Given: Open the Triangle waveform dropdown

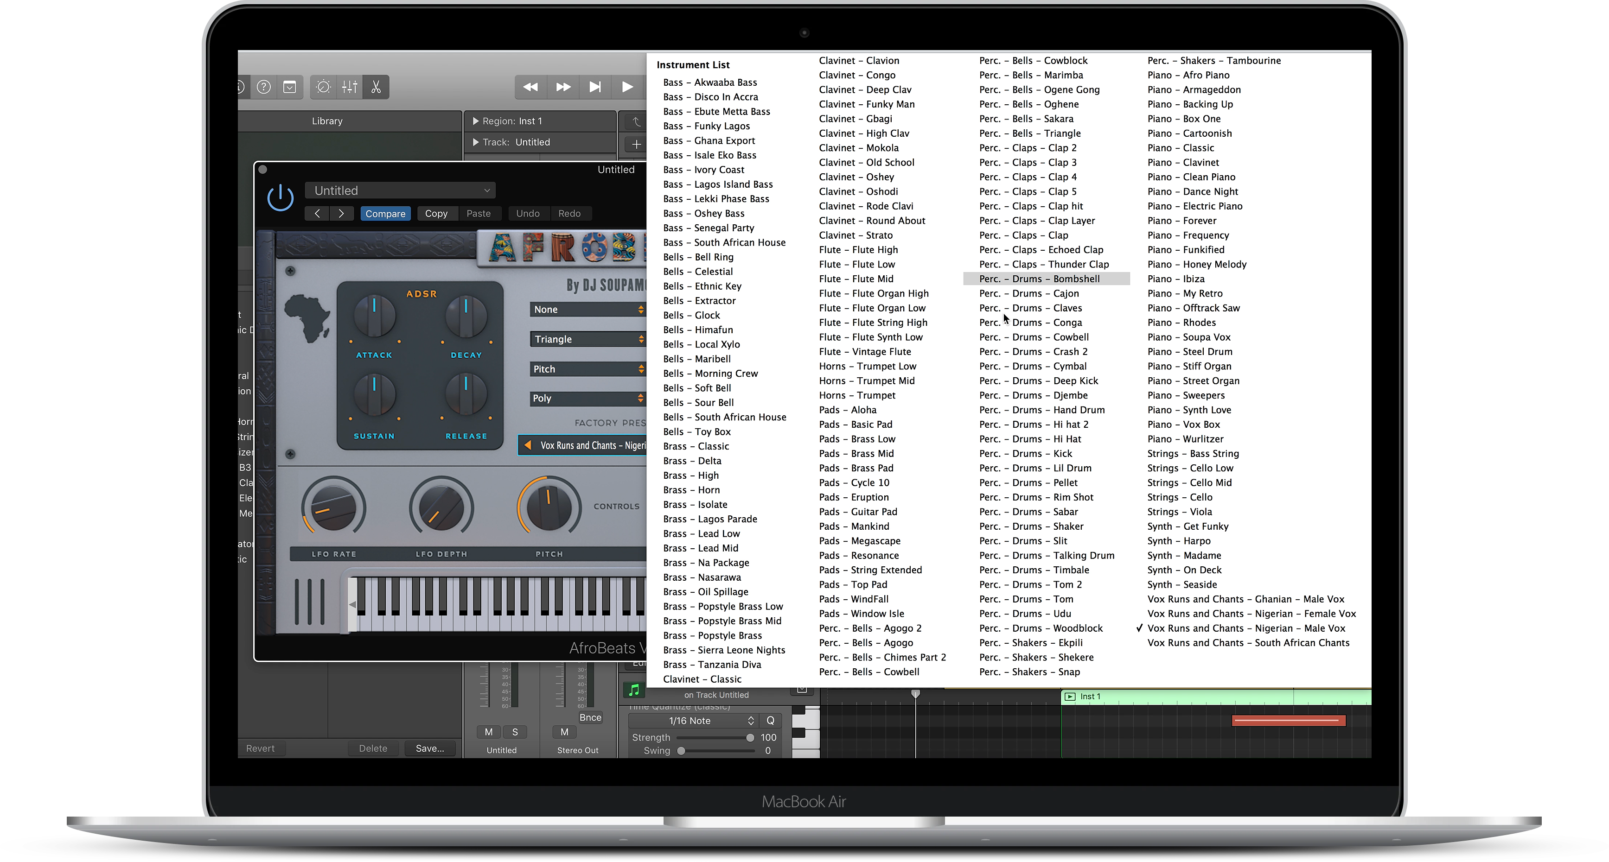Looking at the screenshot, I should (x=587, y=339).
